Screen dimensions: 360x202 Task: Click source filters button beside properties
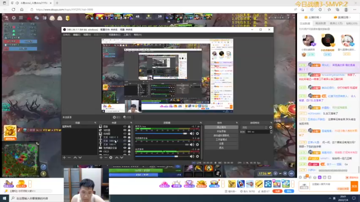127,117
